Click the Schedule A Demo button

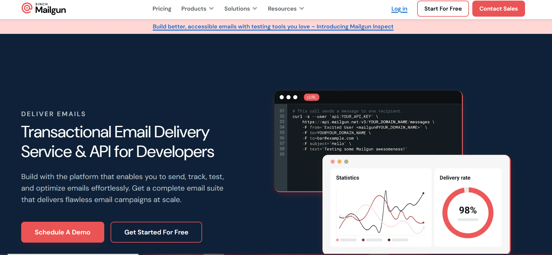(63, 232)
